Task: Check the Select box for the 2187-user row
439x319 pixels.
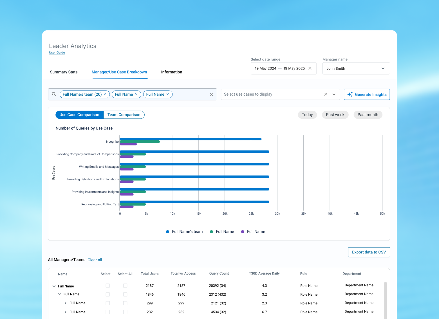Action: (x=108, y=286)
